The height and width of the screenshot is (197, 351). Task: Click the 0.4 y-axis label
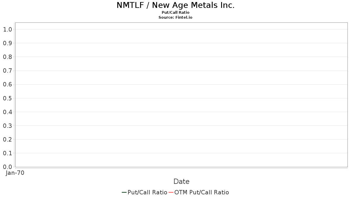8,112
